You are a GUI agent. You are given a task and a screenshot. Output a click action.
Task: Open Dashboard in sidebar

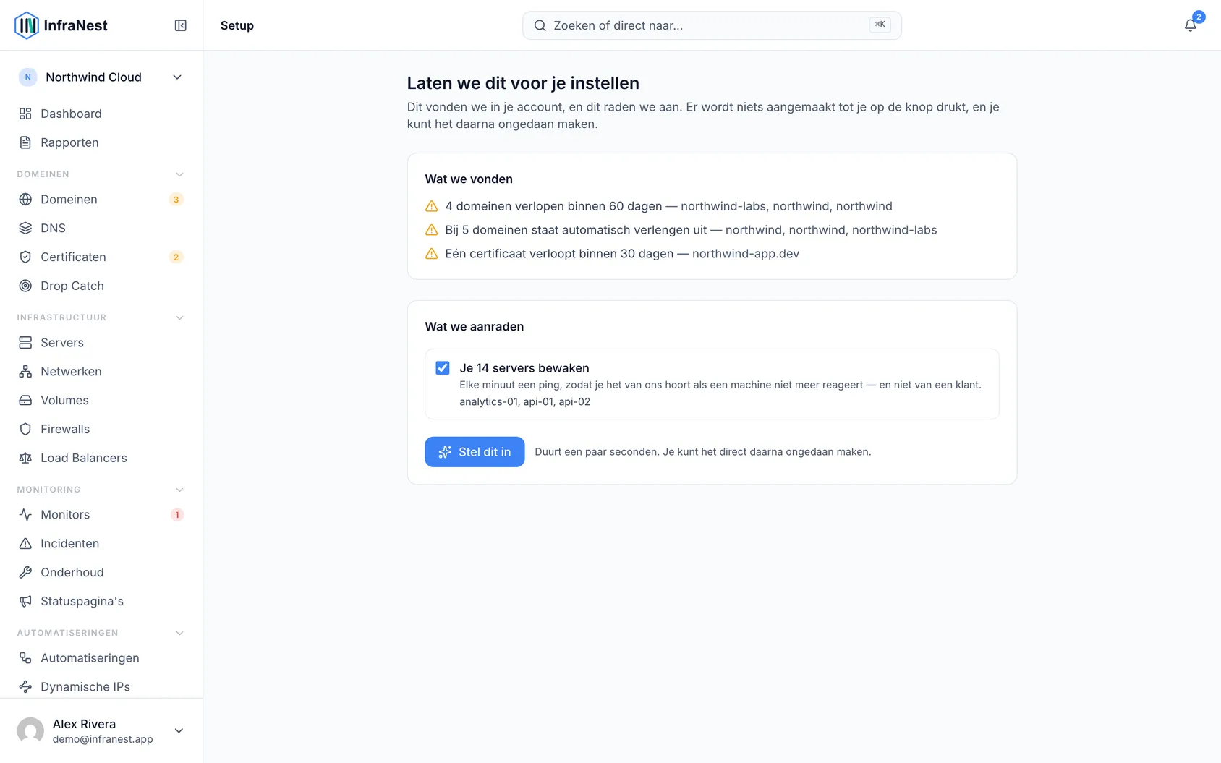tap(101, 114)
